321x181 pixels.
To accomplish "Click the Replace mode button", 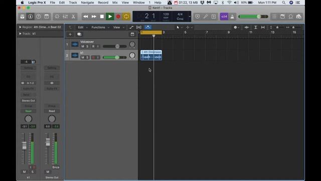I will click(197, 17).
